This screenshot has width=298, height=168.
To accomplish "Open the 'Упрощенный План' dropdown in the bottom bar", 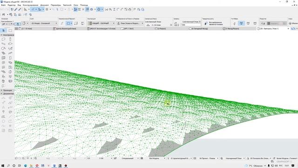I will pyautogui.click(x=234, y=158).
